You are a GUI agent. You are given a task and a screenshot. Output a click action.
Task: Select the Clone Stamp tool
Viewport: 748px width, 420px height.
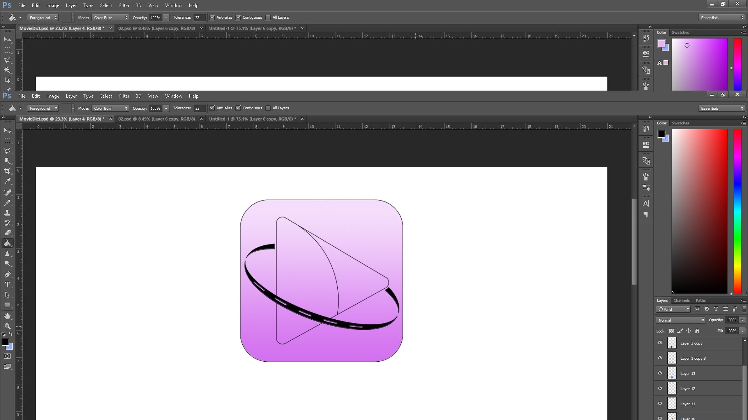[x=7, y=213]
